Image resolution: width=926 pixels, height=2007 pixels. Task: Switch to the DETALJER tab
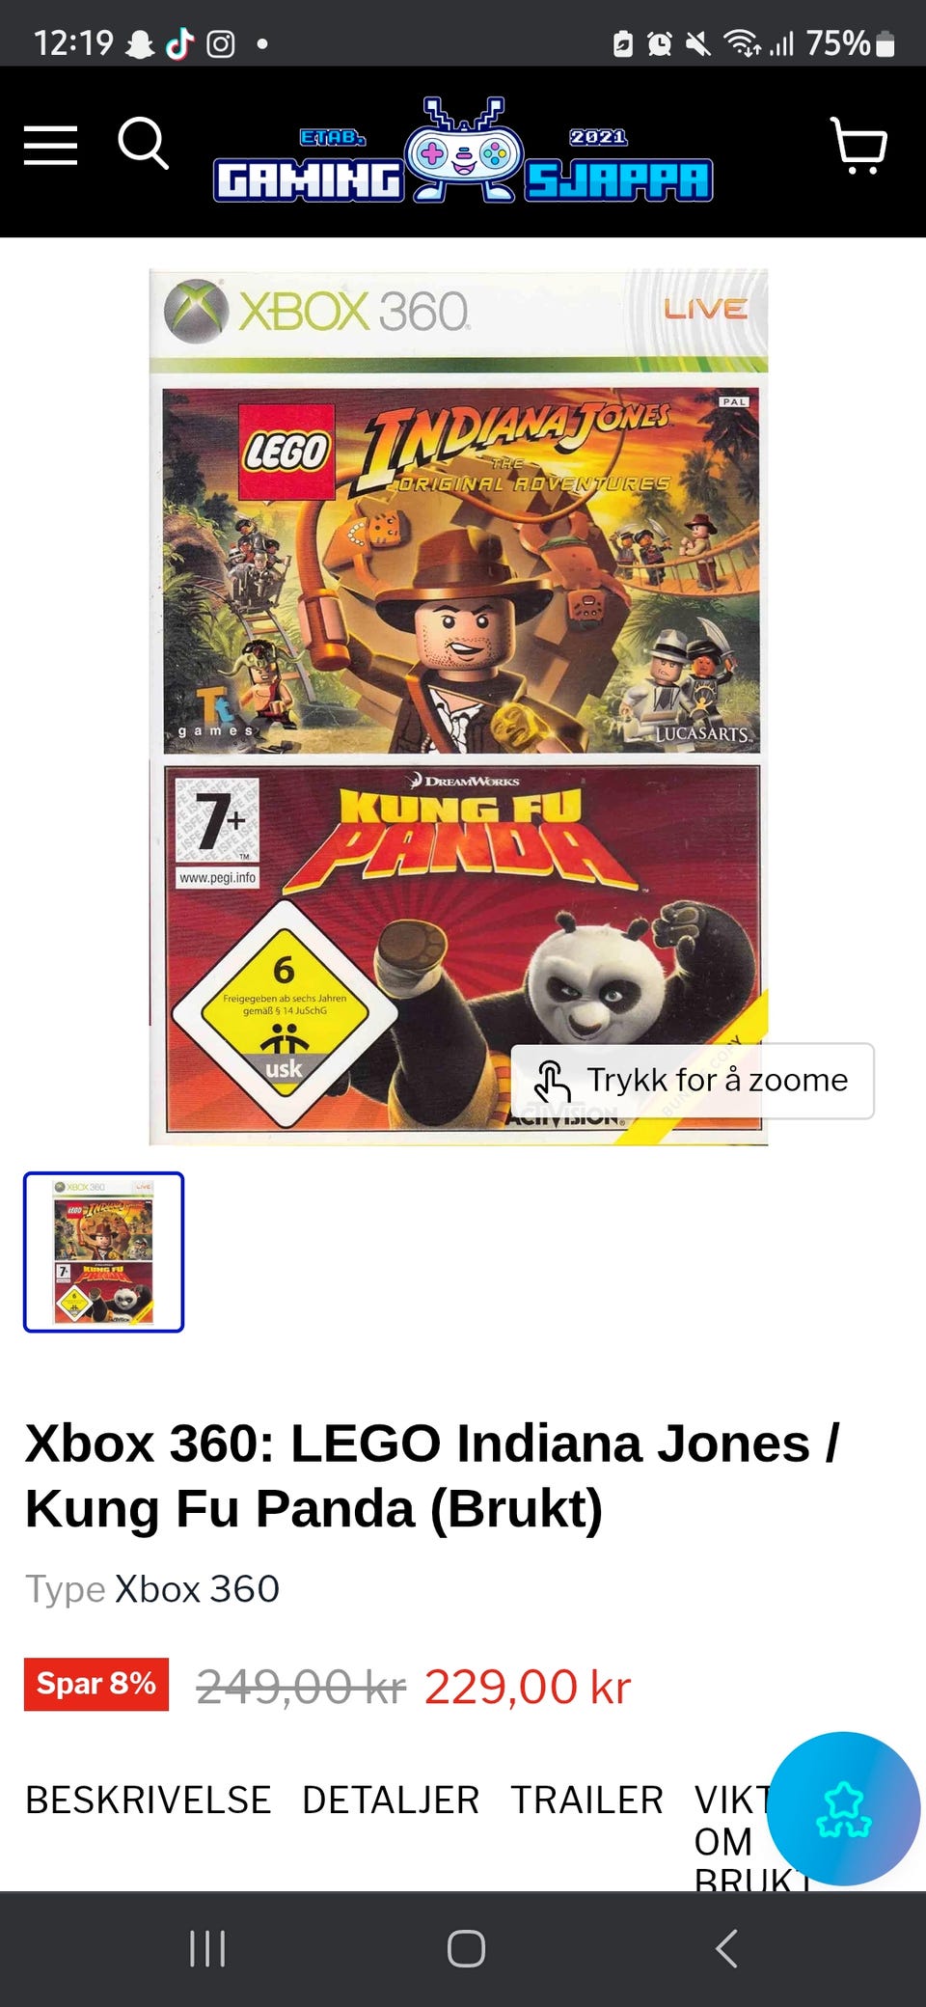[x=391, y=1800]
